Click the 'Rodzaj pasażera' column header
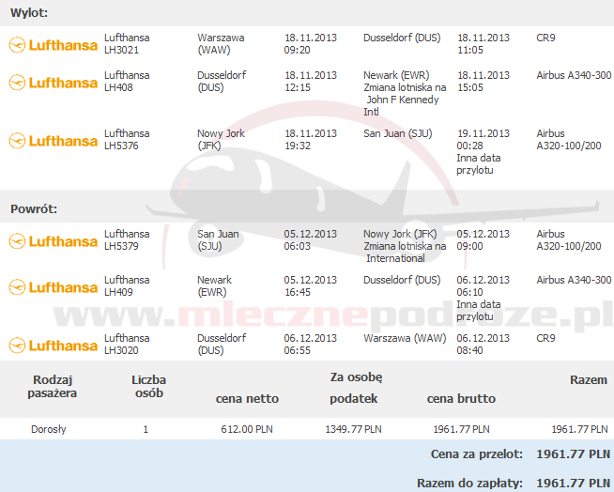Screen dimensions: 614x492 54,386
